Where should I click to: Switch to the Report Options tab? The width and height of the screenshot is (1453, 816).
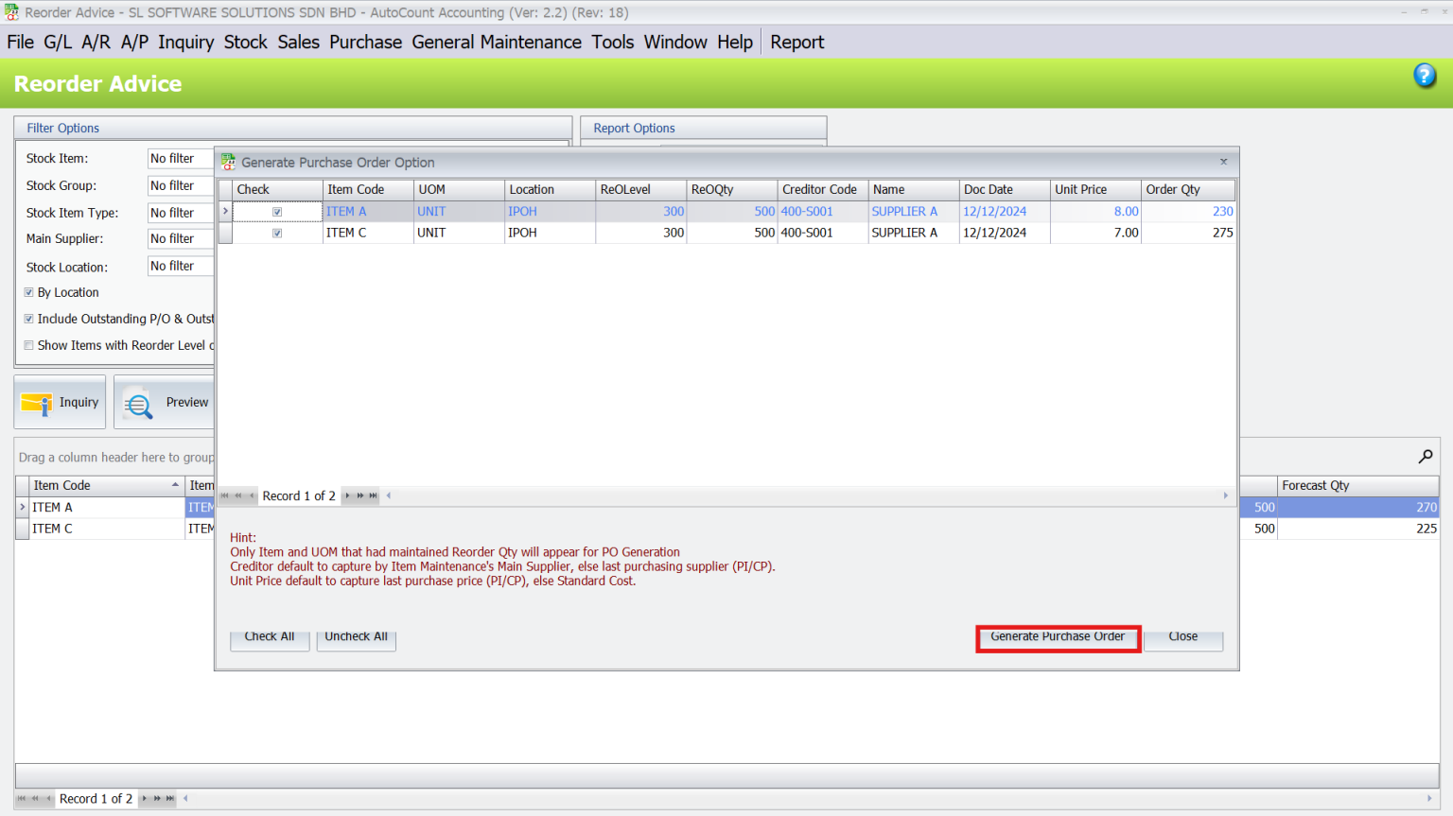632,128
